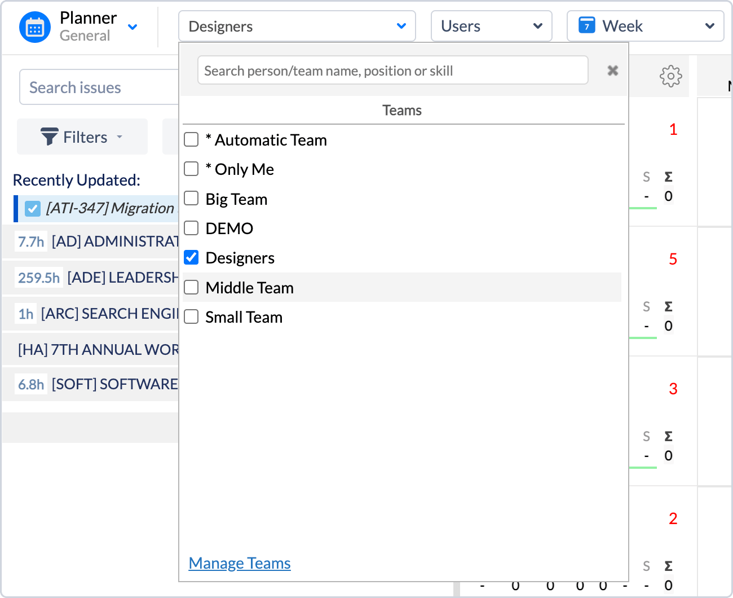Focus the person/team search box
This screenshot has width=733, height=598.
[392, 71]
